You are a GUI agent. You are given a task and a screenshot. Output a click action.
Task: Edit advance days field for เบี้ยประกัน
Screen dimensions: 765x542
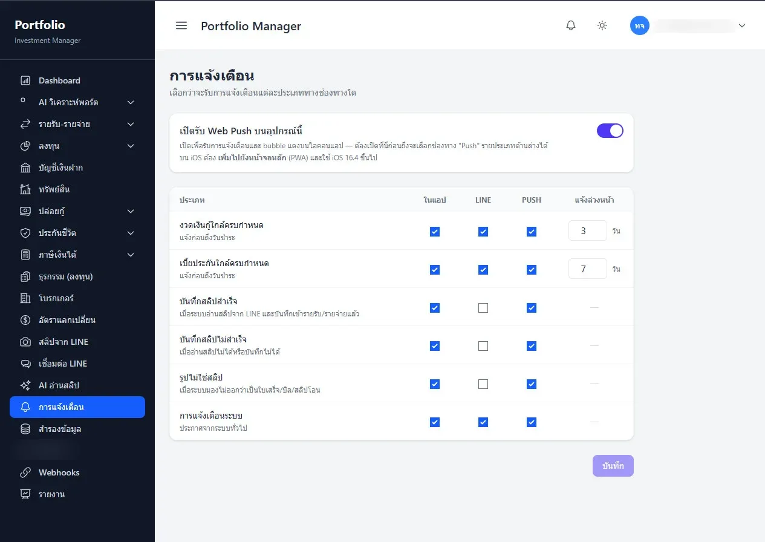click(x=588, y=269)
